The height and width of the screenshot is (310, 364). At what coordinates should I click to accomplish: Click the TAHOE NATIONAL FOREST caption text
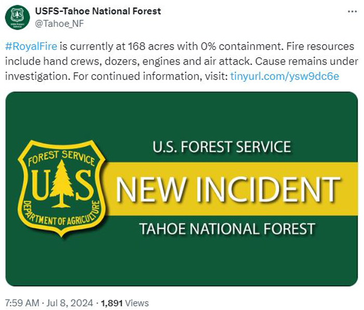click(227, 229)
